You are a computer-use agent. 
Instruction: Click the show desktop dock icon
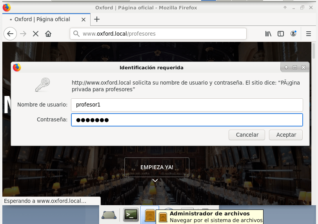click(109, 214)
